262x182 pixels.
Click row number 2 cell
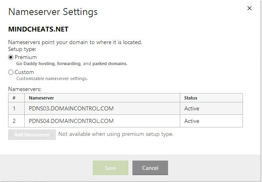click(x=16, y=121)
